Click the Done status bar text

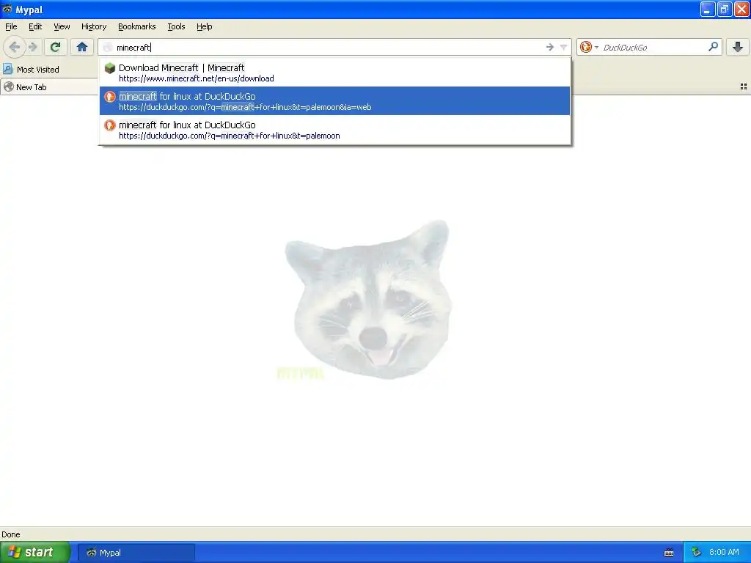[11, 534]
